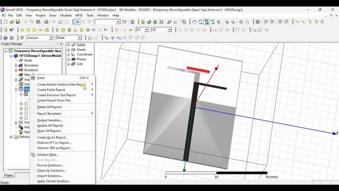
Task: Save the project using floppy disk icon
Action: pyautogui.click(x=18, y=22)
